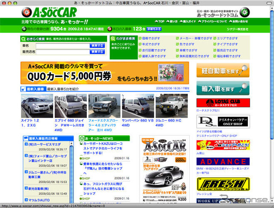Open フレッシュ会 text link
Image resolution: width=274 pixels, height=208 pixels.
(x=204, y=194)
